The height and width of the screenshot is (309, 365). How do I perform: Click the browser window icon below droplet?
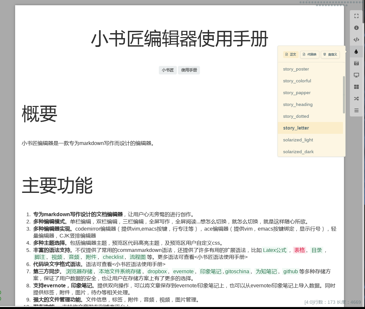point(356,63)
